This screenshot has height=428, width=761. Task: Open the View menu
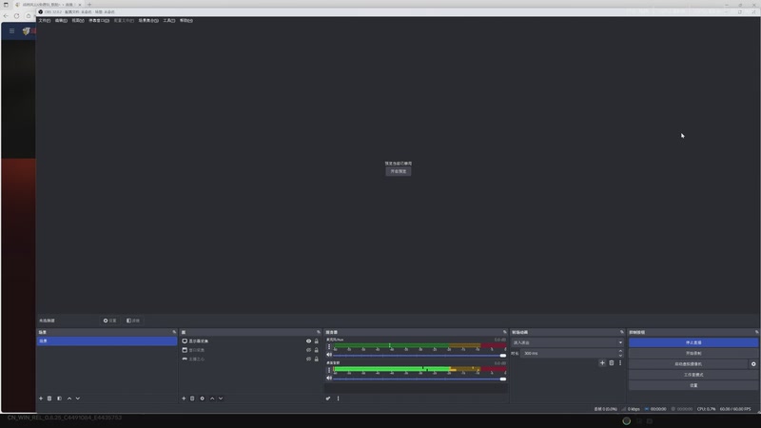tap(78, 21)
